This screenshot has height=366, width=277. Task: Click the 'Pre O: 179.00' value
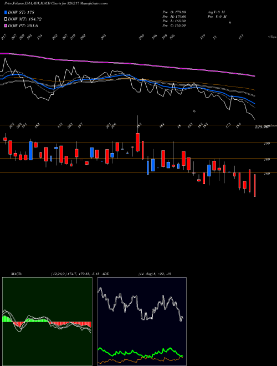pyautogui.click(x=174, y=12)
